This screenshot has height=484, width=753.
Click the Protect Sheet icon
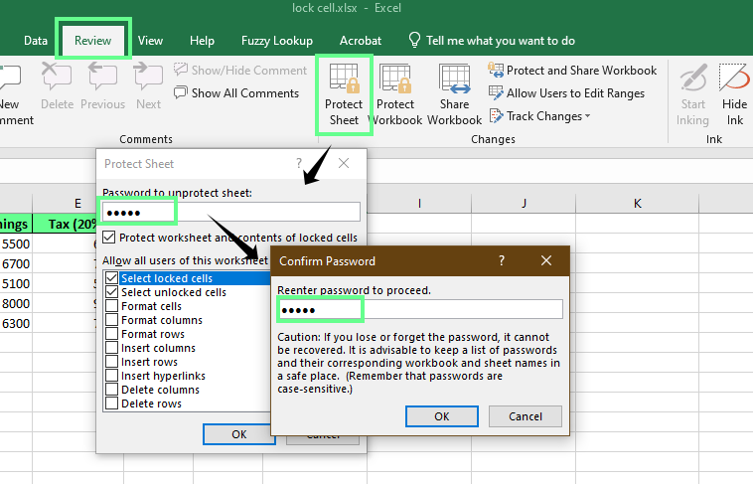tap(344, 83)
